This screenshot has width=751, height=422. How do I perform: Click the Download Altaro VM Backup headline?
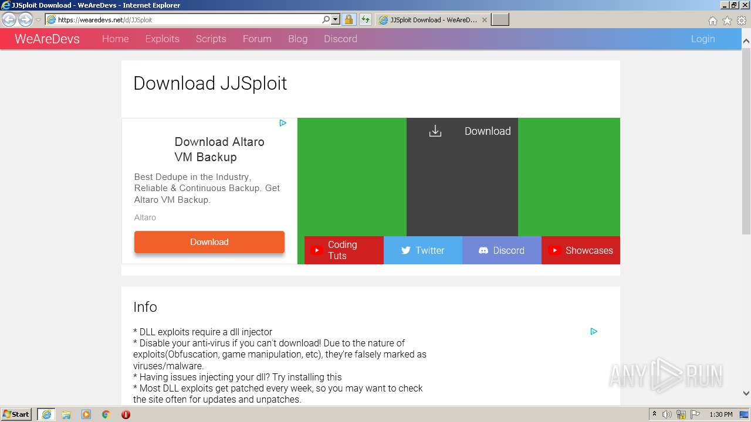[x=219, y=149]
